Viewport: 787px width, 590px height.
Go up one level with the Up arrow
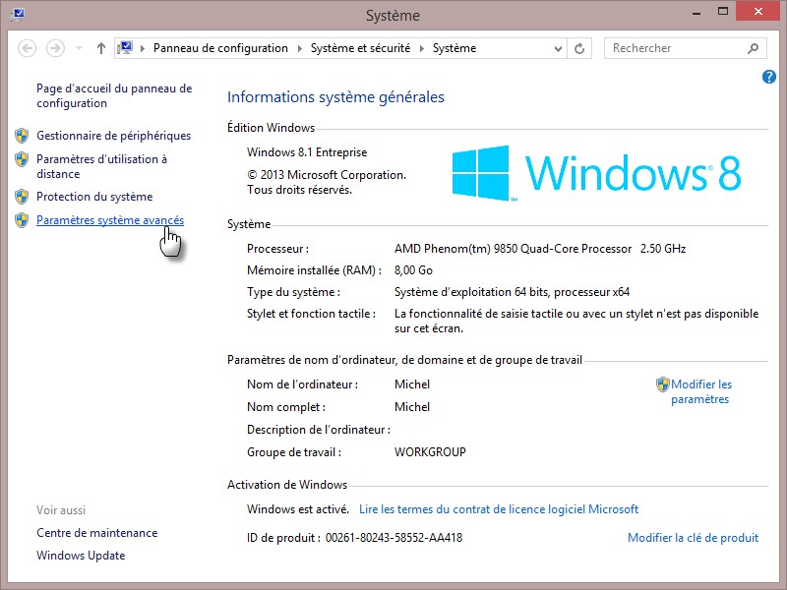point(101,48)
